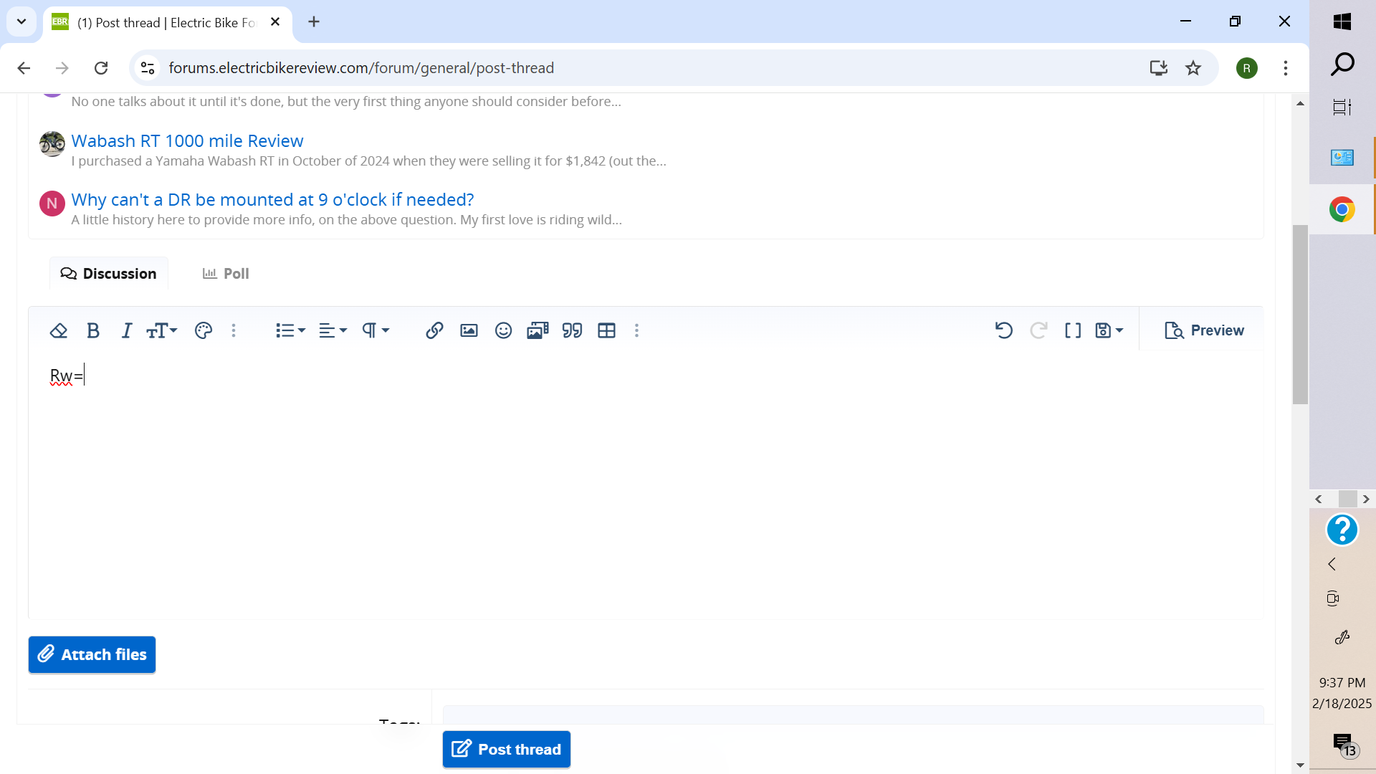Insert a quote block
This screenshot has height=774, width=1376.
pyautogui.click(x=572, y=330)
